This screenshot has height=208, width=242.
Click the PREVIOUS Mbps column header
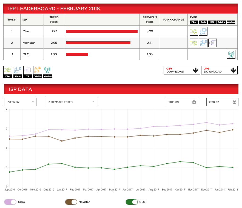click(x=150, y=19)
